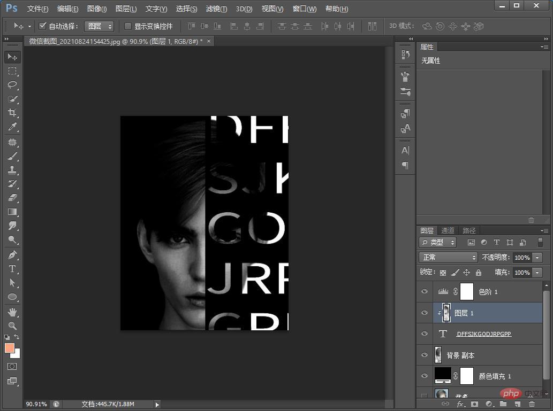The width and height of the screenshot is (553, 411).
Task: Select the Horizontal Type tool
Action: tap(12, 269)
